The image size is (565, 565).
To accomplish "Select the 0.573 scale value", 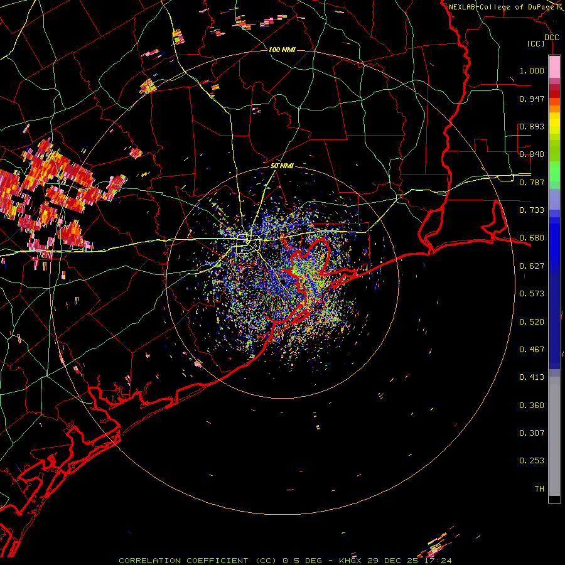I will pyautogui.click(x=532, y=293).
